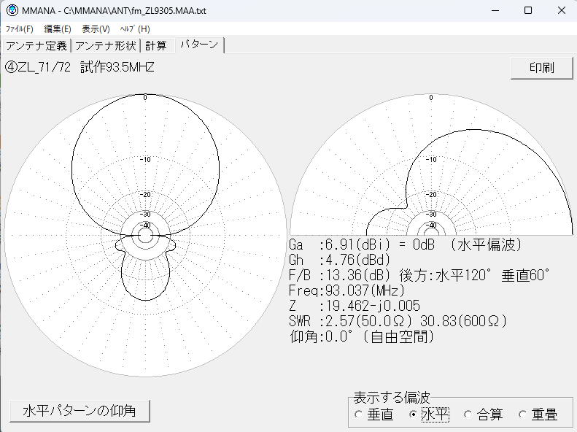Switch to the 計算 tab
Image resolution: width=577 pixels, height=432 pixels.
pyautogui.click(x=155, y=45)
